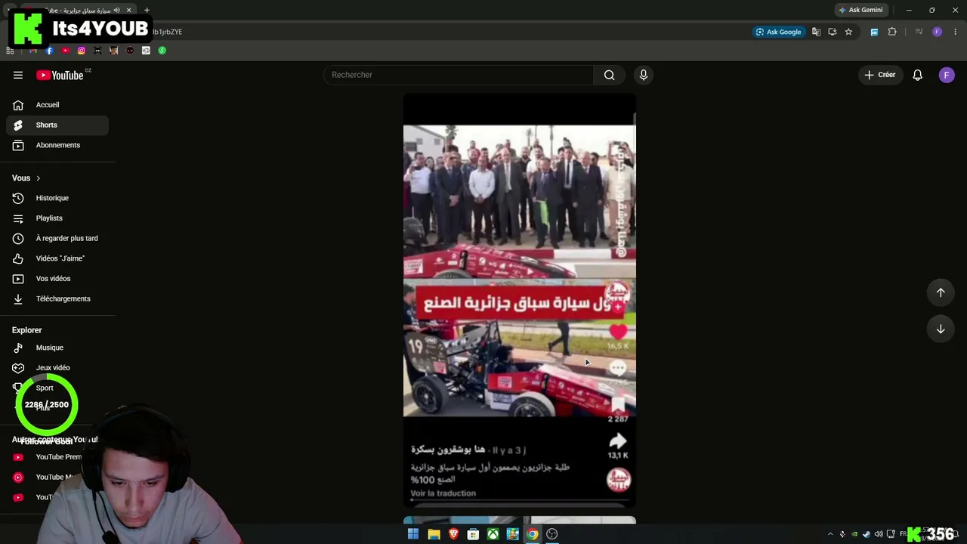Open the Xbox app from the taskbar
The width and height of the screenshot is (967, 544).
[493, 534]
